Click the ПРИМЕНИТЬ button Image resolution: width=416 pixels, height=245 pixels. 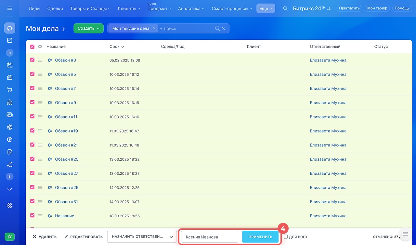(x=260, y=237)
